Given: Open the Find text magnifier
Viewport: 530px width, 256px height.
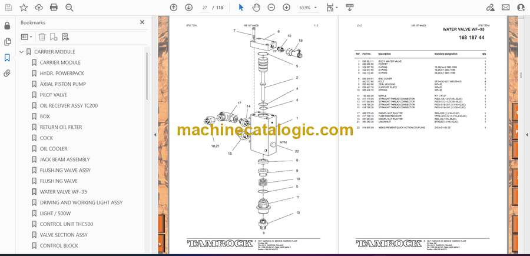Looking at the screenshot, I should 69,8.
